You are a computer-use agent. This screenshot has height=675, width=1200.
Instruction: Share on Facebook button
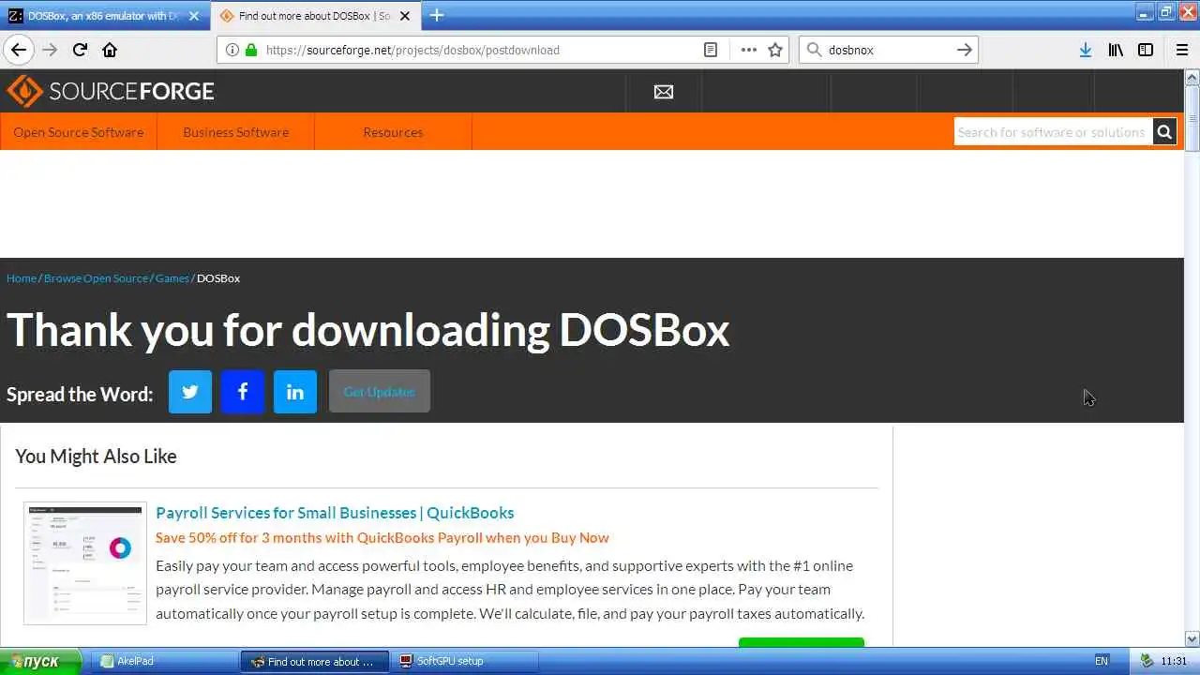coord(243,392)
